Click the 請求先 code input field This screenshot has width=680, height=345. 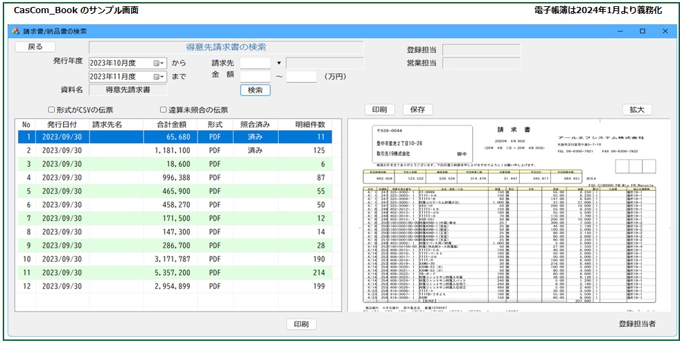coord(256,63)
